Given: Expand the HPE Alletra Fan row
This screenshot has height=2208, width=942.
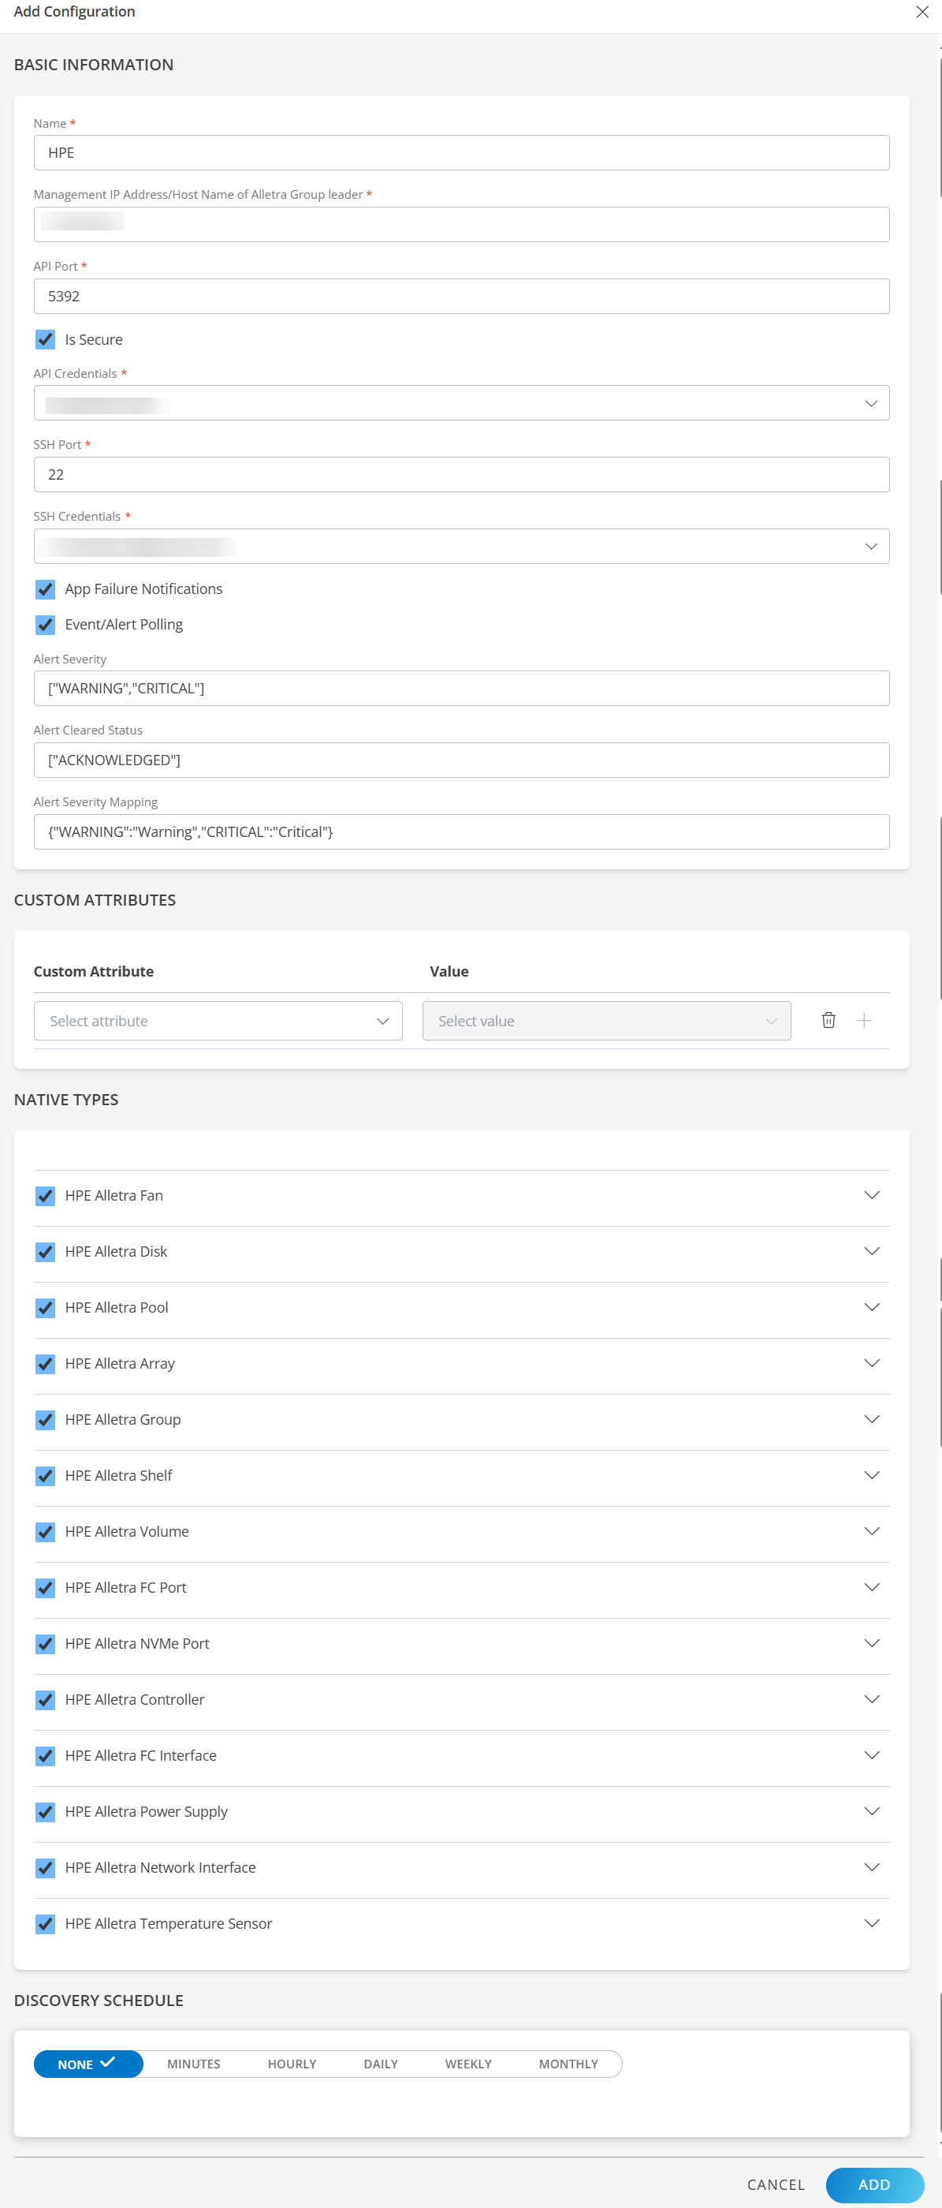Looking at the screenshot, I should pyautogui.click(x=872, y=1195).
